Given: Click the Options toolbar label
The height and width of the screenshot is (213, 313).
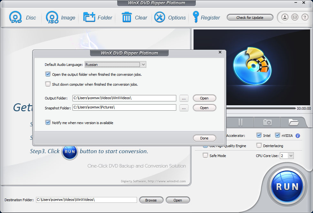Looking at the screenshot, I should click(x=177, y=18).
